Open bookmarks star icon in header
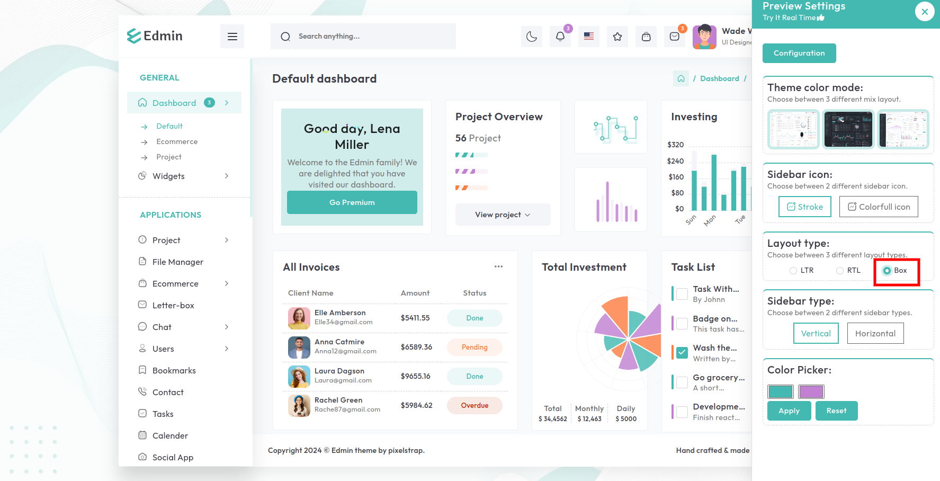Viewport: 940px width, 481px height. click(617, 37)
